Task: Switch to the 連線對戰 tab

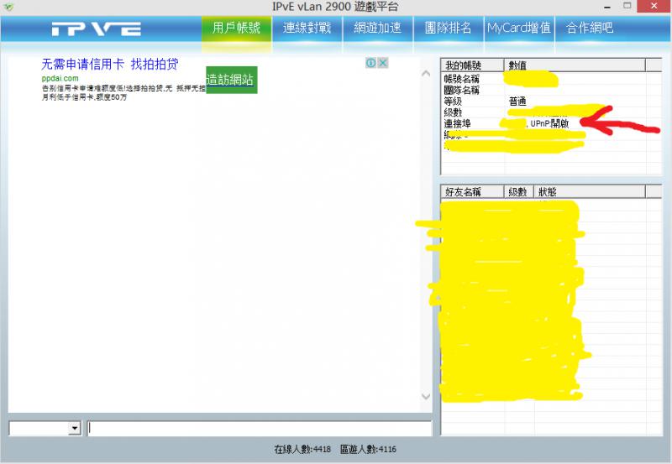Action: point(307,29)
